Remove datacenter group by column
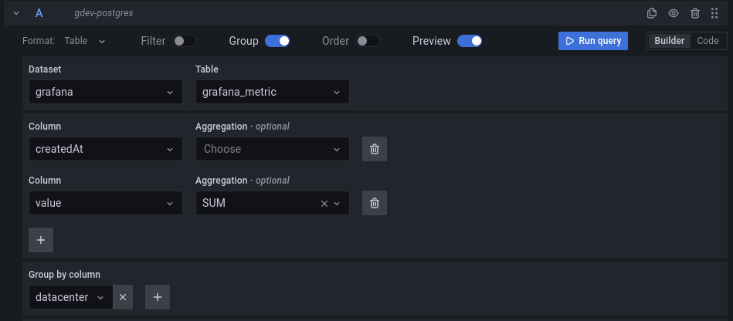 123,297
